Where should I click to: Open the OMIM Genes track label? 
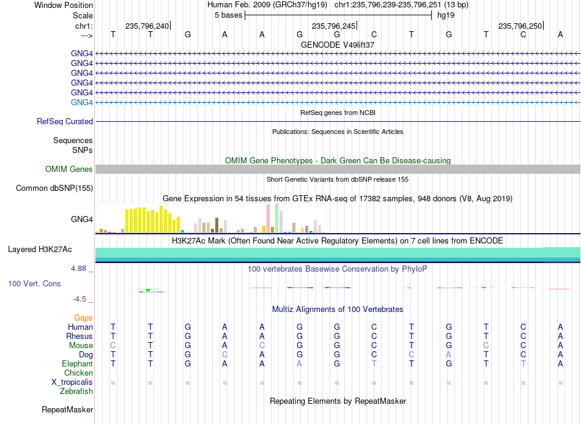[69, 169]
